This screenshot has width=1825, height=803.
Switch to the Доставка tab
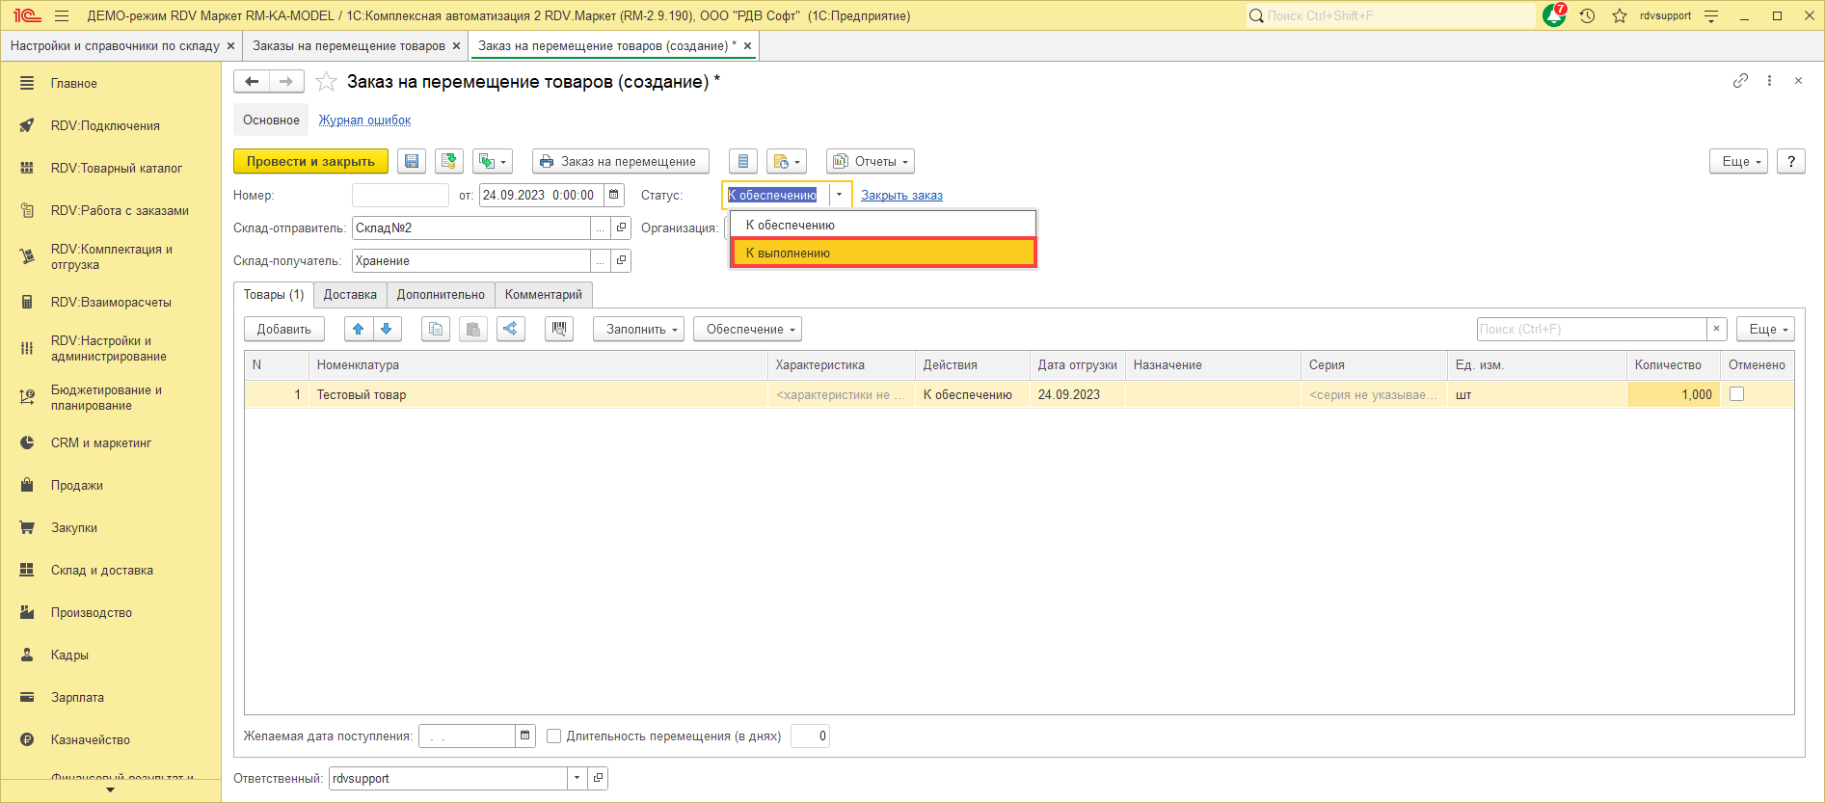pyautogui.click(x=350, y=295)
